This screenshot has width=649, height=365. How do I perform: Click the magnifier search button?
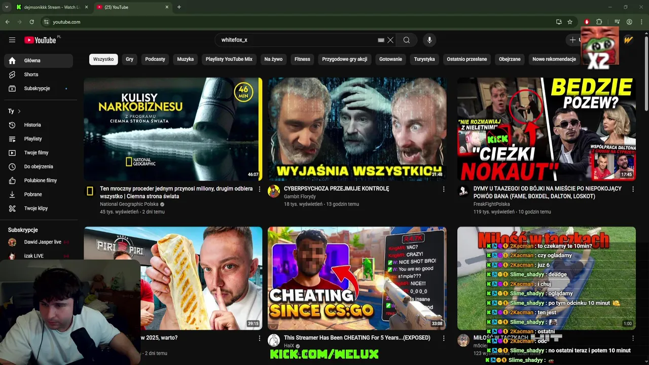coord(407,40)
